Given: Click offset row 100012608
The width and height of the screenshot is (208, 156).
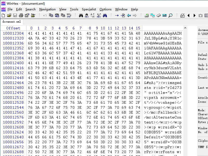Looking at the screenshot, I should (x=13, y=127).
